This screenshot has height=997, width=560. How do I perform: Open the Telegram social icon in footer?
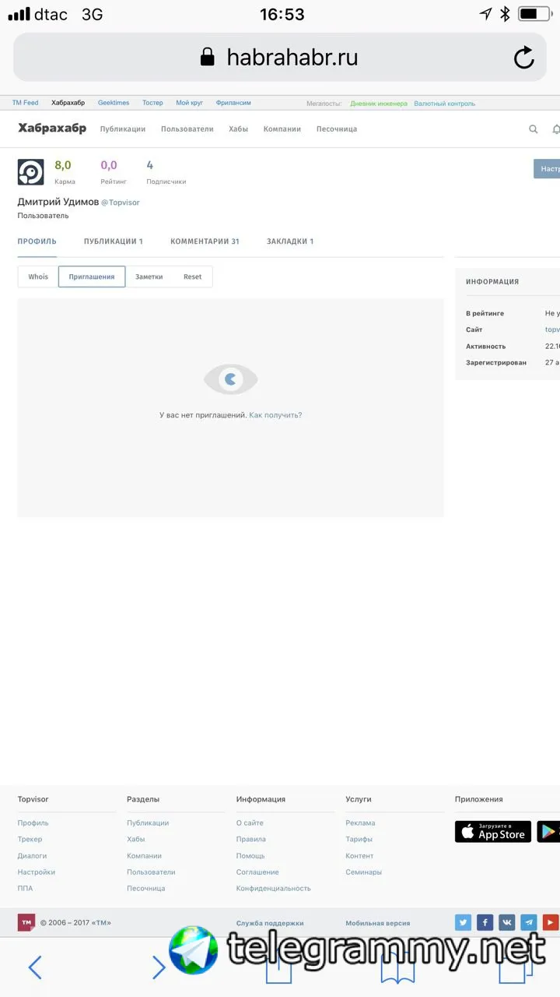[x=529, y=922]
